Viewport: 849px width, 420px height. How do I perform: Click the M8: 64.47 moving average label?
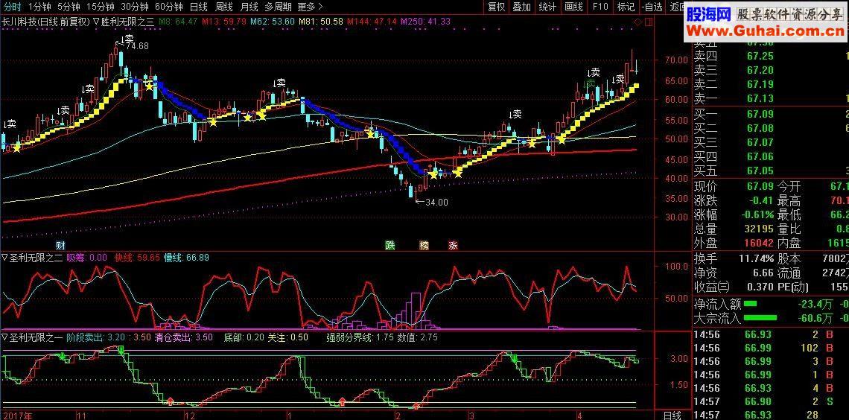coord(178,22)
